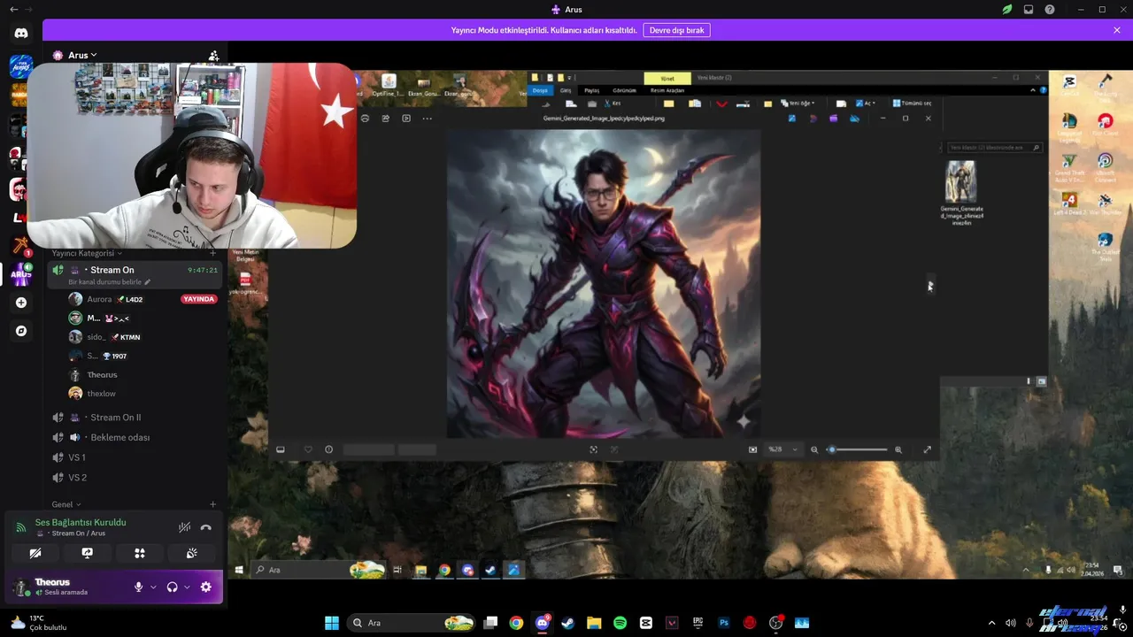This screenshot has height=637, width=1133.
Task: Open the pickaxe server icon with notification badge
Action: tap(21, 245)
